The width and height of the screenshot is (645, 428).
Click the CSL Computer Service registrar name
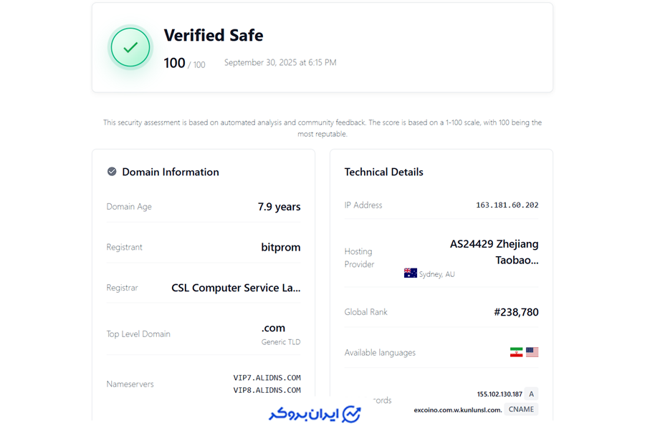coord(236,288)
